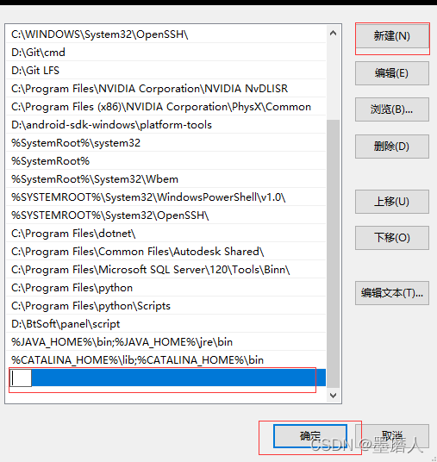Confirm with the 确定 button

(310, 436)
